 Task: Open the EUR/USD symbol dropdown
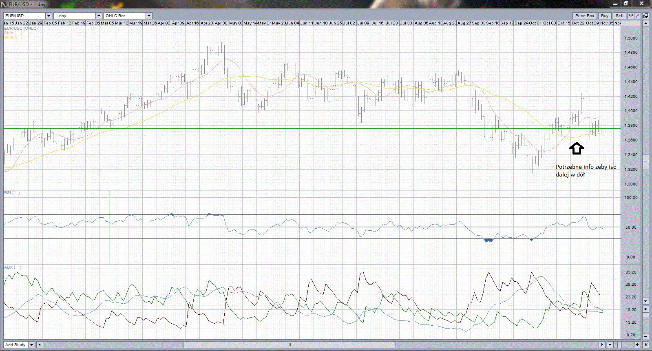(x=49, y=16)
